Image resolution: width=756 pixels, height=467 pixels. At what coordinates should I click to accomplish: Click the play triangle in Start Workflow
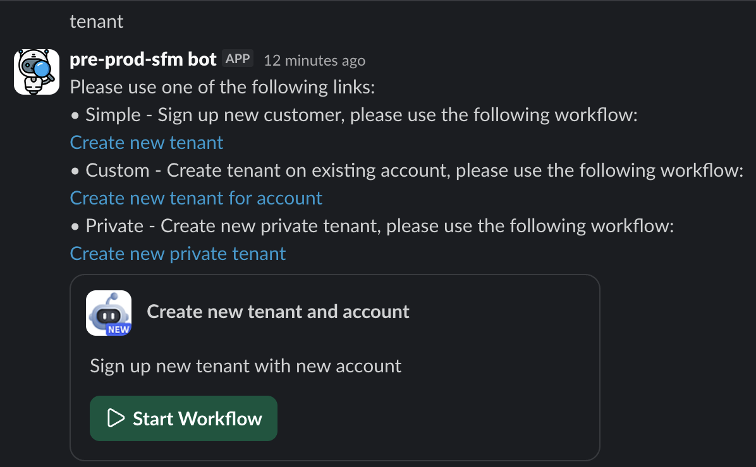pos(116,418)
